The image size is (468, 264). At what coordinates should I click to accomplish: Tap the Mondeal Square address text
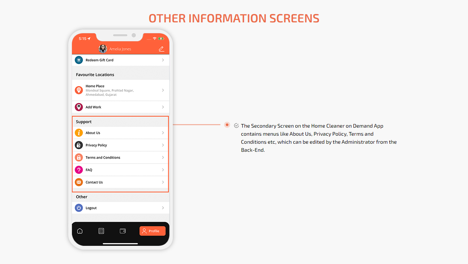pos(110,92)
